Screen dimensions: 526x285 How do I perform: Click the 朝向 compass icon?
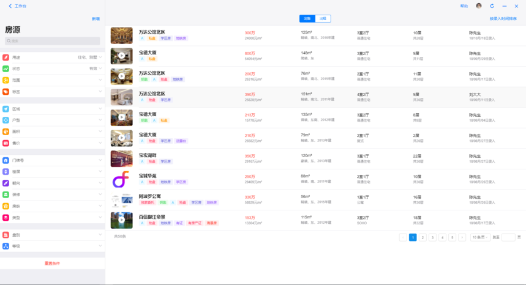pyautogui.click(x=6, y=183)
